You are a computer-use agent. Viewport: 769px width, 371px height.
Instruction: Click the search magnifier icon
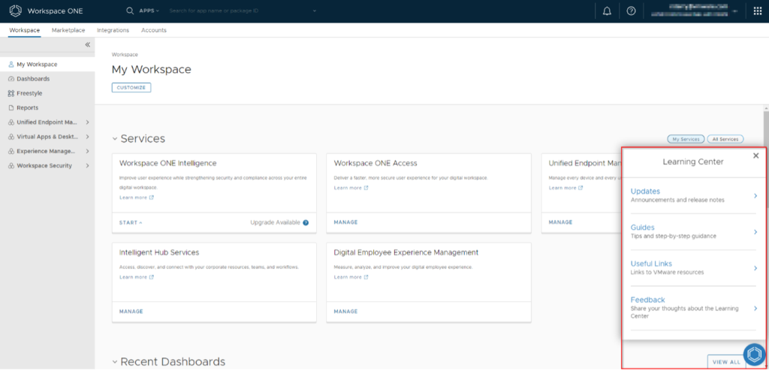[130, 11]
